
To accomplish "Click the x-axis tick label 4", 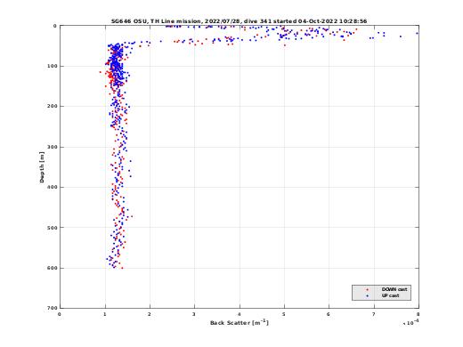I will [240, 314].
